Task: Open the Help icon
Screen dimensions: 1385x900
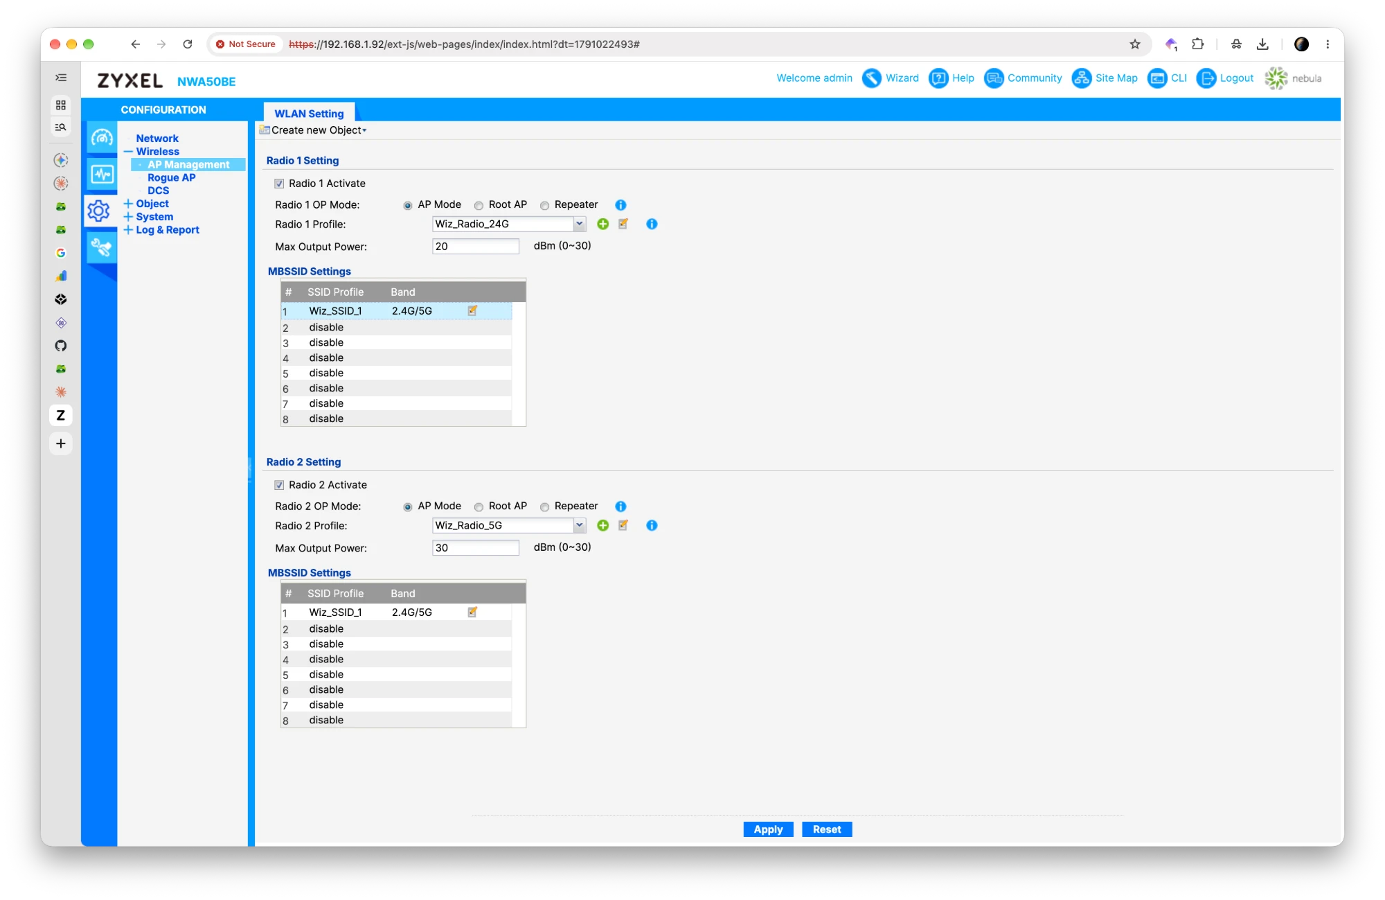Action: click(x=938, y=78)
